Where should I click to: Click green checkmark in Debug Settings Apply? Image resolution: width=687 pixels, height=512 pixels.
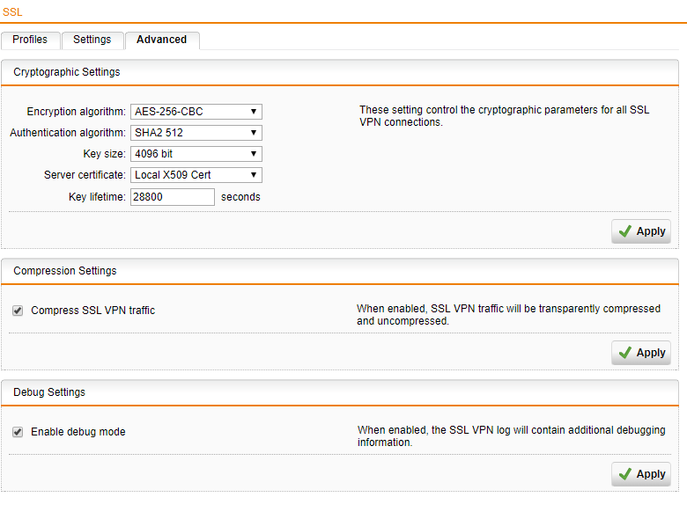[625, 474]
